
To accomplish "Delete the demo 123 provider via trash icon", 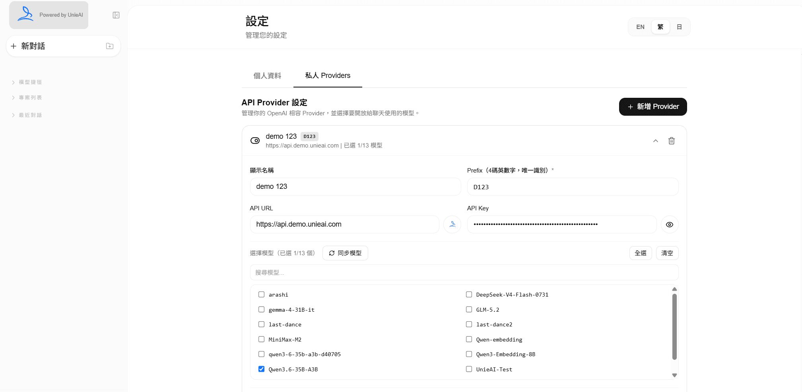I will point(671,141).
